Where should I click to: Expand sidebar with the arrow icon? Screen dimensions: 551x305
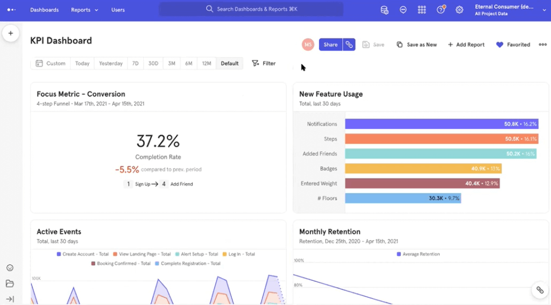click(10, 299)
